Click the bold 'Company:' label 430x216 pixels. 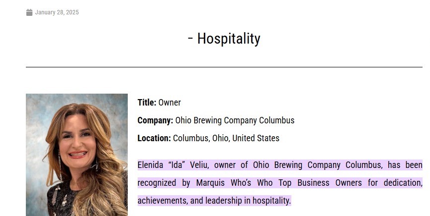coord(155,120)
